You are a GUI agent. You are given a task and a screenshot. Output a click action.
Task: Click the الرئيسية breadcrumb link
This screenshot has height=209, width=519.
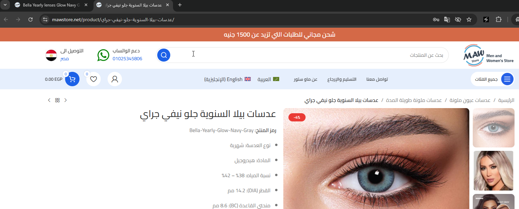tap(506, 100)
